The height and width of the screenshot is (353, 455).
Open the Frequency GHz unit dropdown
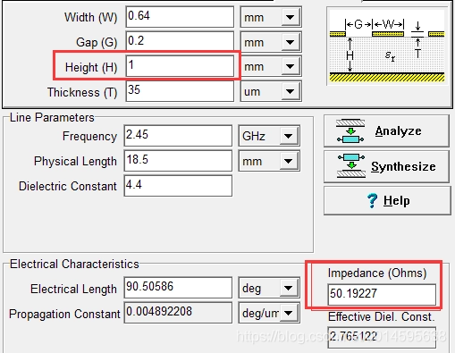click(269, 136)
